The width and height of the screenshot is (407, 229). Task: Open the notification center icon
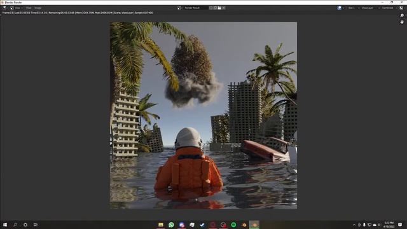point(400,225)
